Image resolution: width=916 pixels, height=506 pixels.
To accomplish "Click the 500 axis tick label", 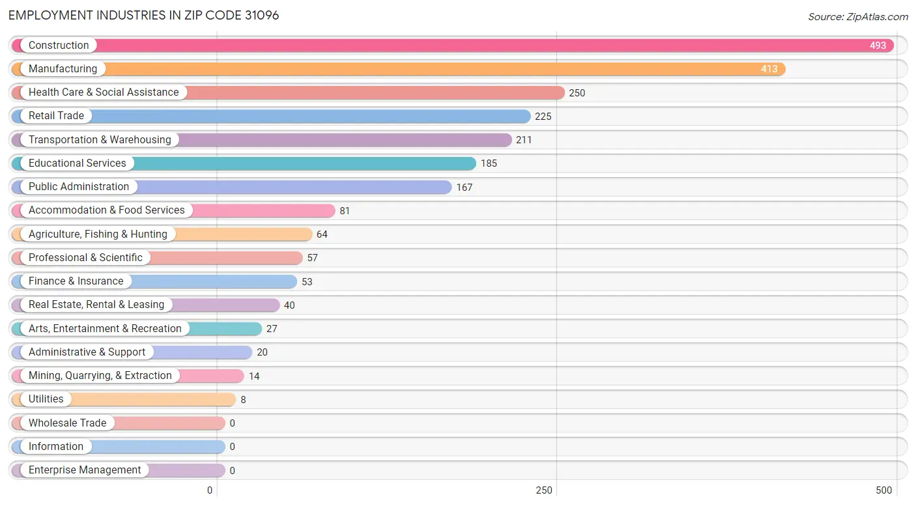I will coord(884,490).
